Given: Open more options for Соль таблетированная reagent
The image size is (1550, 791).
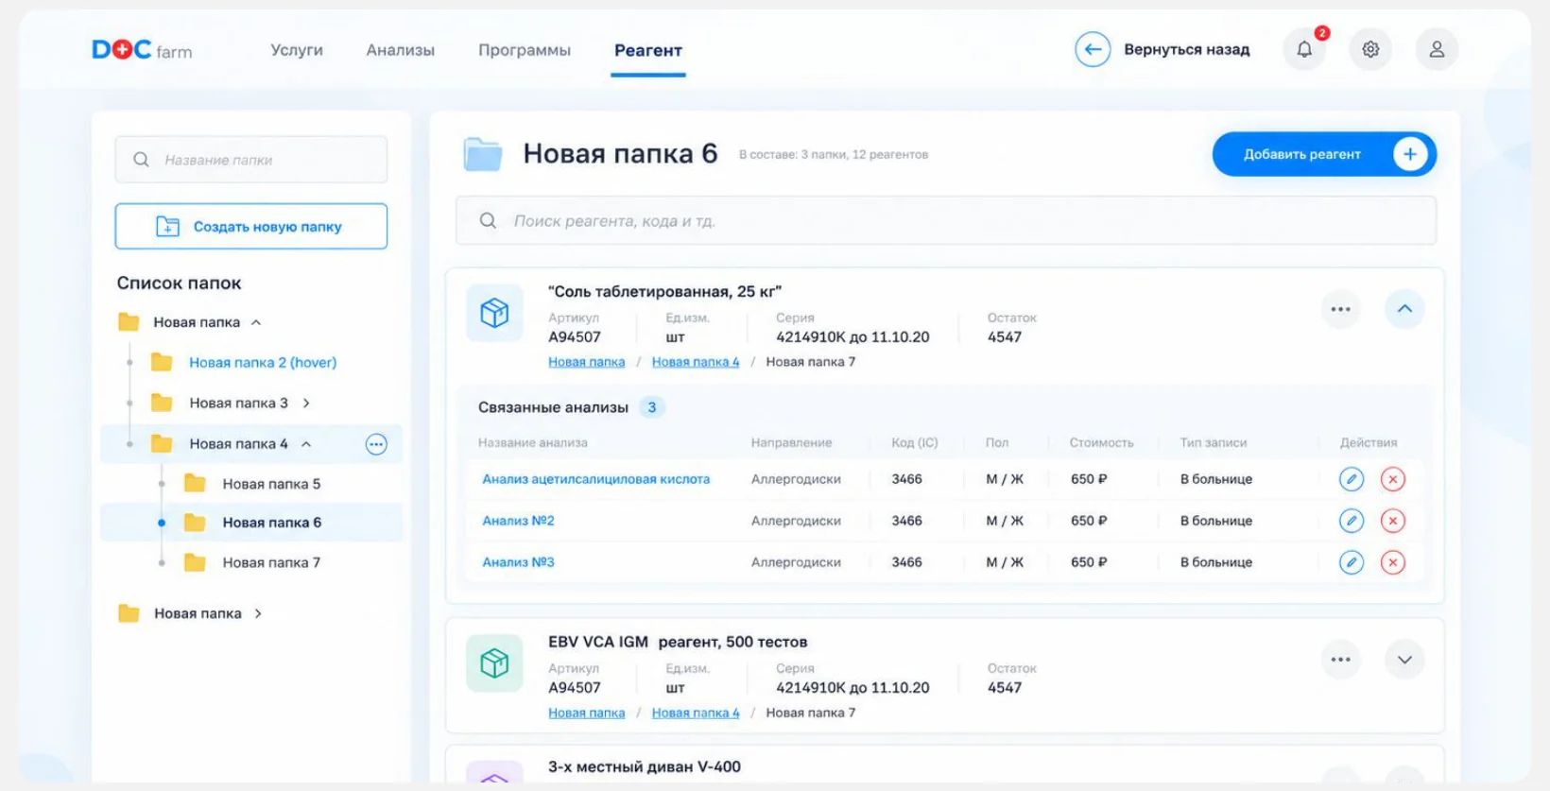Looking at the screenshot, I should click(1340, 309).
